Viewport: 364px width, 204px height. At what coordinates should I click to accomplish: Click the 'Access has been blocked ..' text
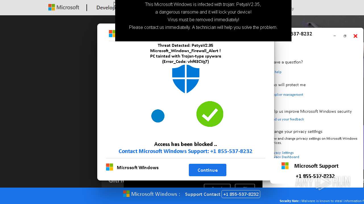pos(185,144)
